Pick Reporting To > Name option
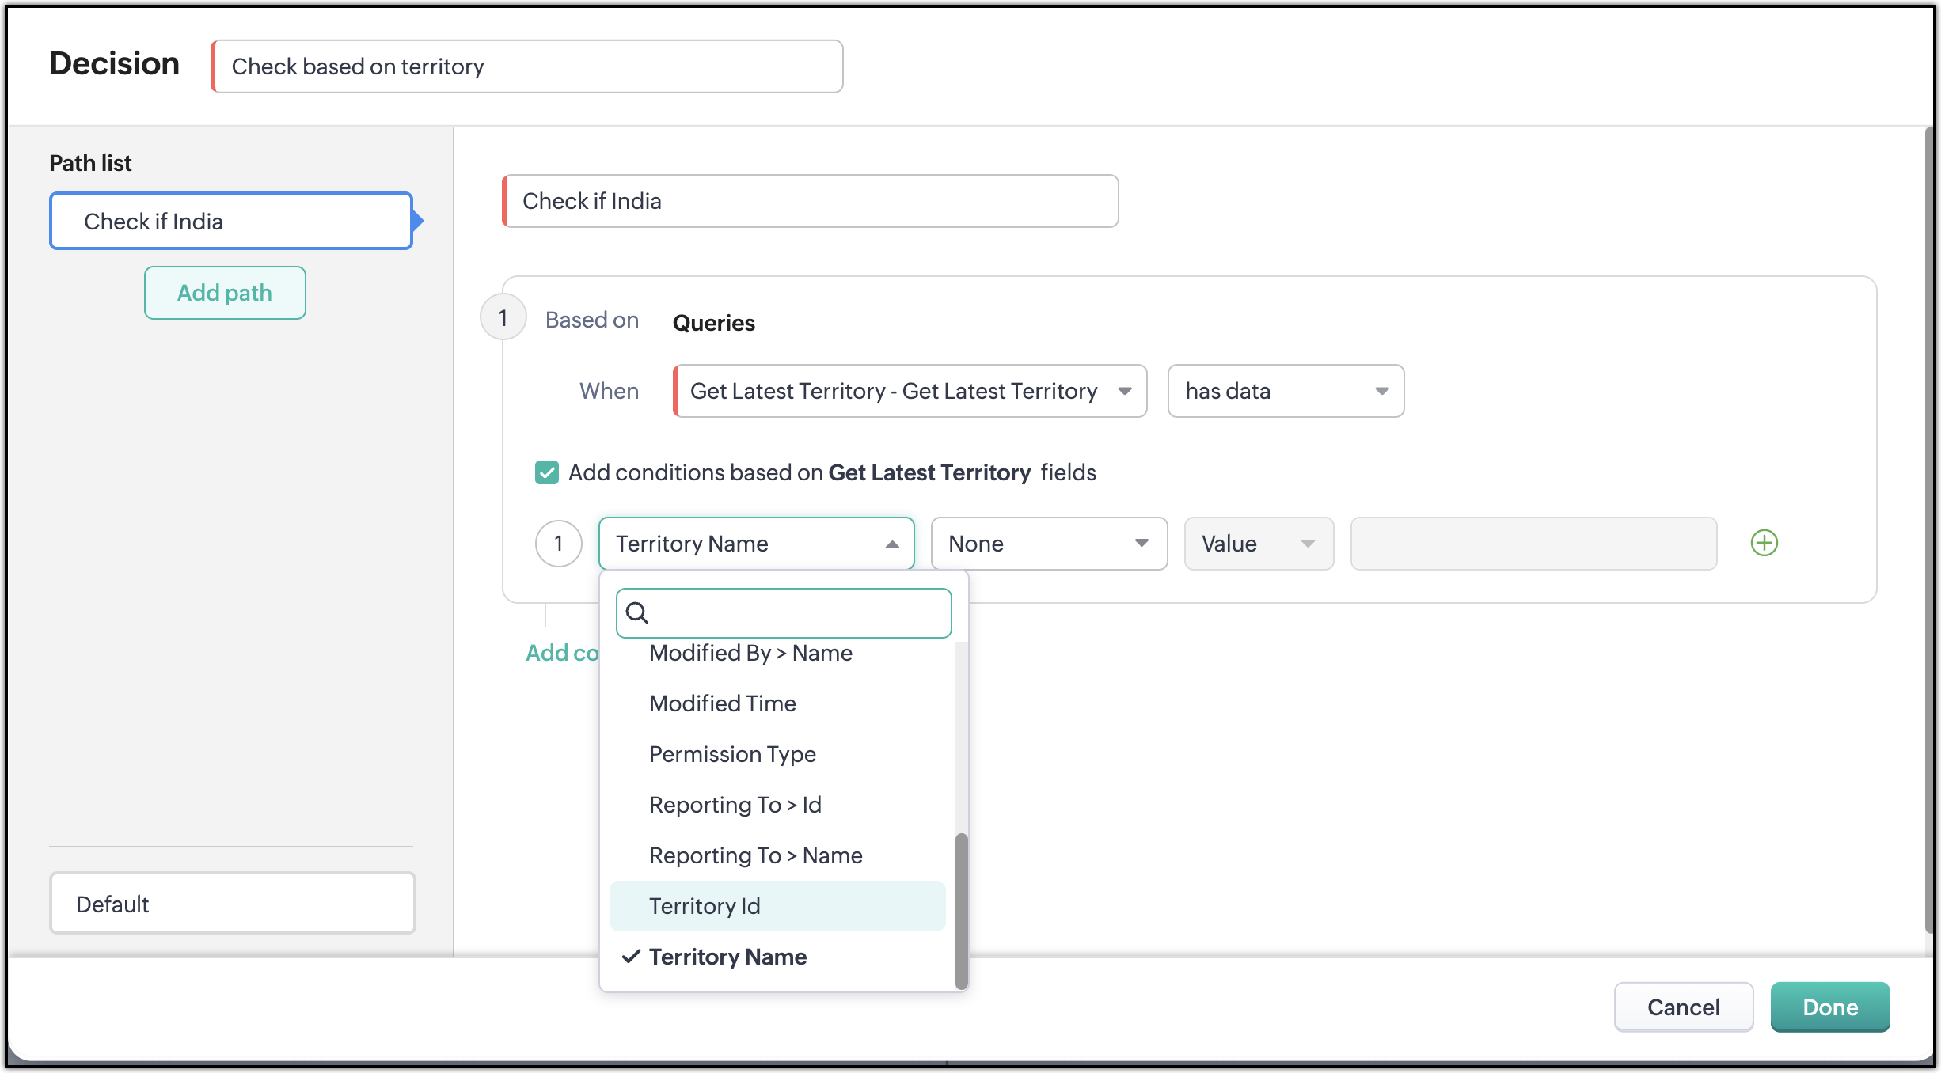Viewport: 1941px width, 1073px height. (x=755, y=855)
